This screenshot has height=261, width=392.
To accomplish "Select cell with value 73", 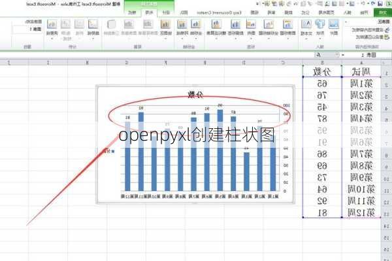I will [x=322, y=177].
